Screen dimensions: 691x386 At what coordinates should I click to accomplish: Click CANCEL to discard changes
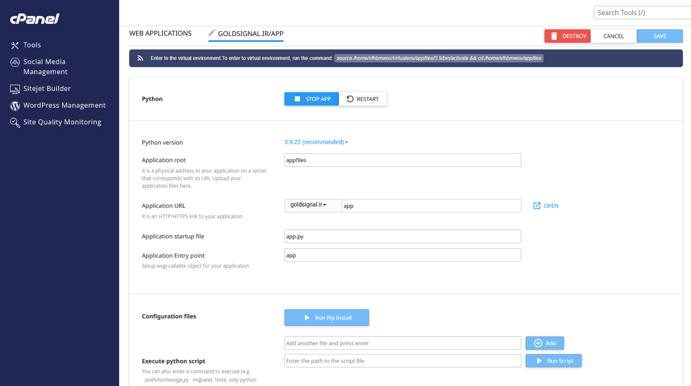[x=613, y=36]
